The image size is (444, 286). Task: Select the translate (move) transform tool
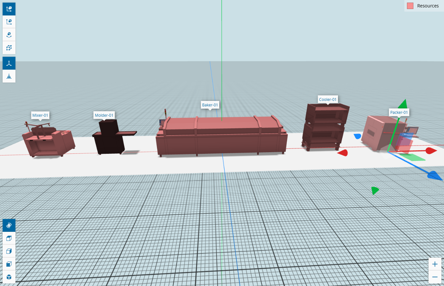click(9, 9)
